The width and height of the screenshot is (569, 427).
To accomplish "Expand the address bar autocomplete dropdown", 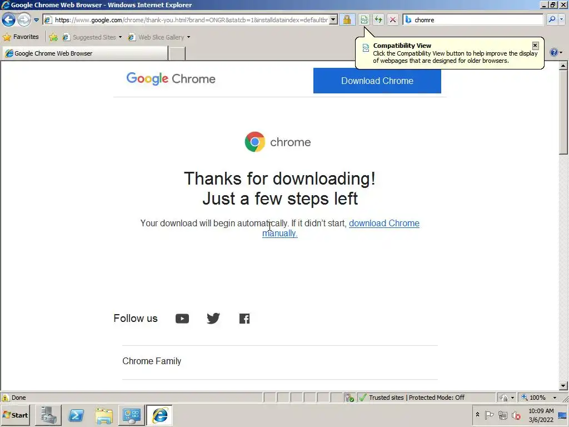I will pyautogui.click(x=333, y=20).
